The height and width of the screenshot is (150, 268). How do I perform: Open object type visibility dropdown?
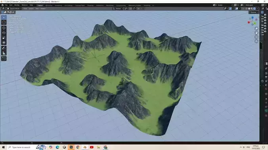point(226,9)
